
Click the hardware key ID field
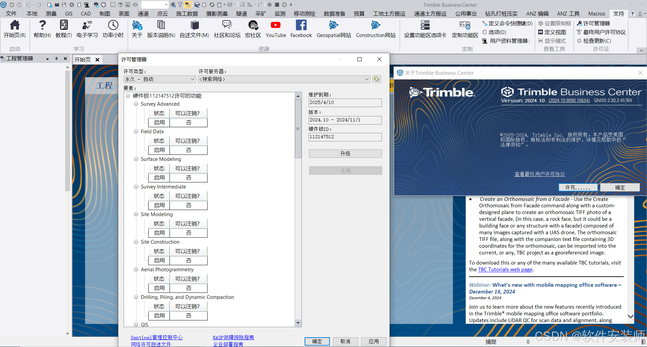[x=345, y=137]
